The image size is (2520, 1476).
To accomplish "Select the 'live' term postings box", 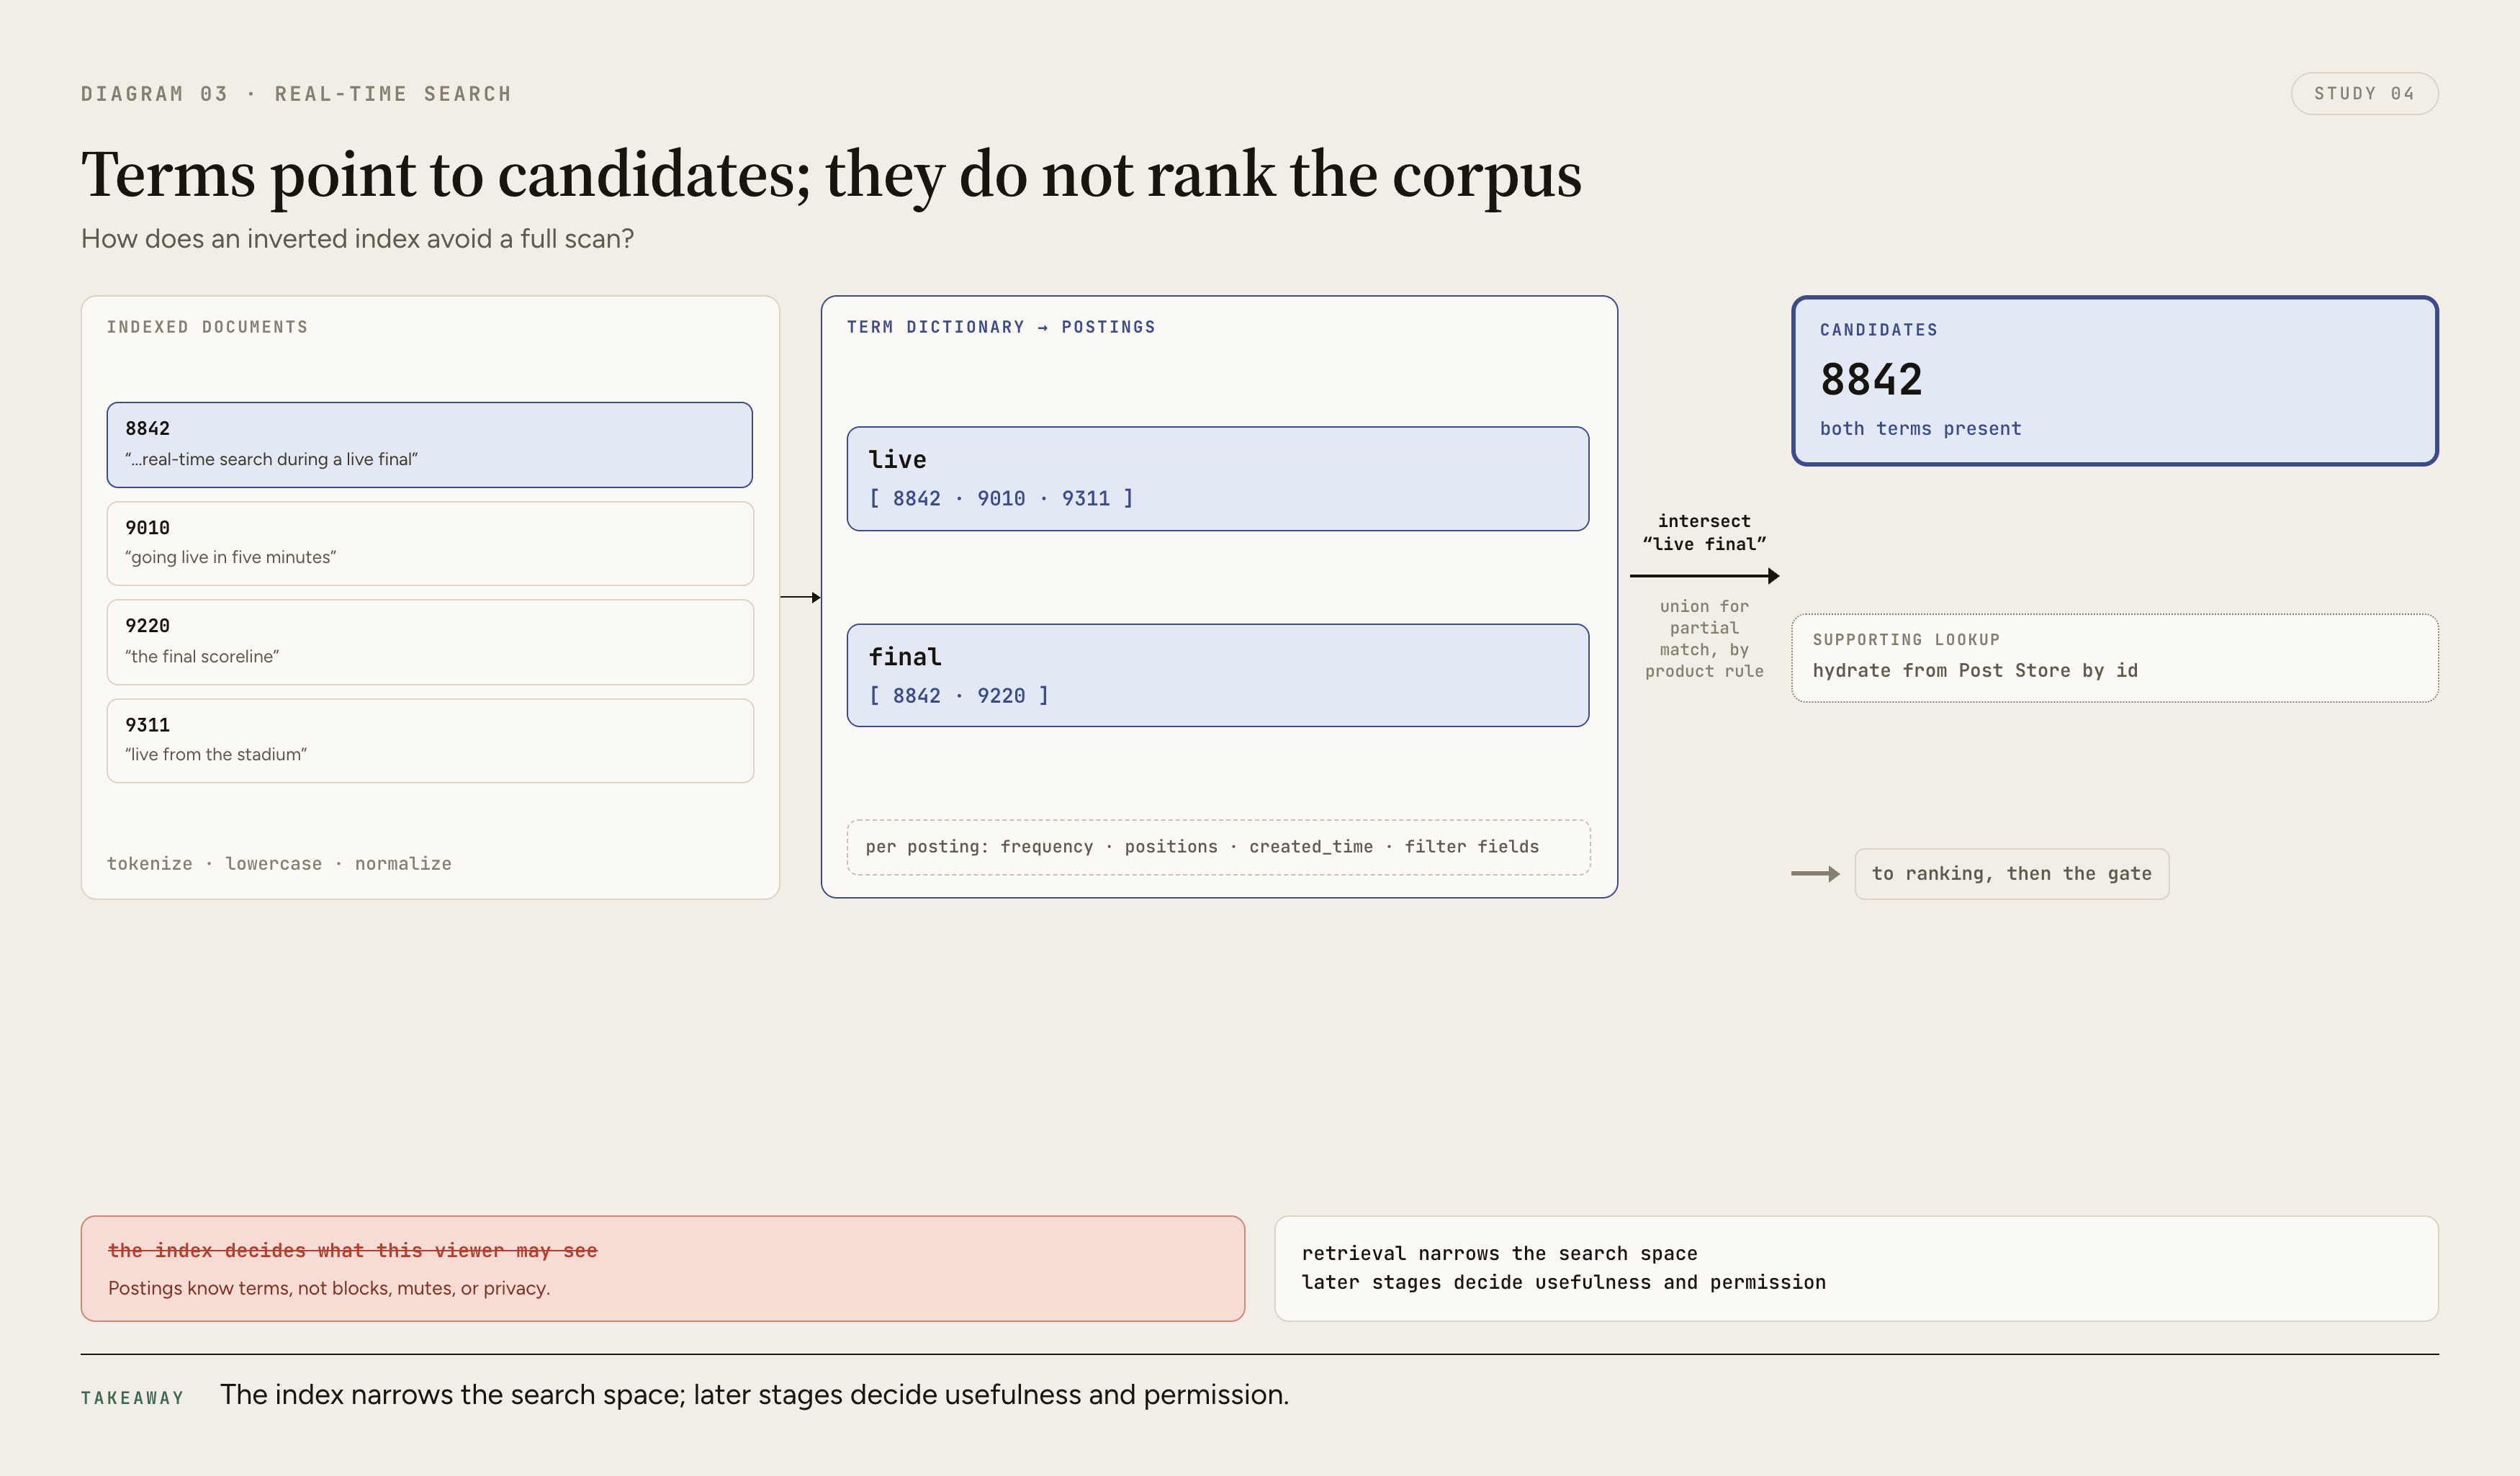I will [x=1218, y=479].
